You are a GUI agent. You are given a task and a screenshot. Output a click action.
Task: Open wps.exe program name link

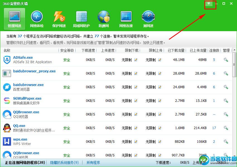click(20, 139)
